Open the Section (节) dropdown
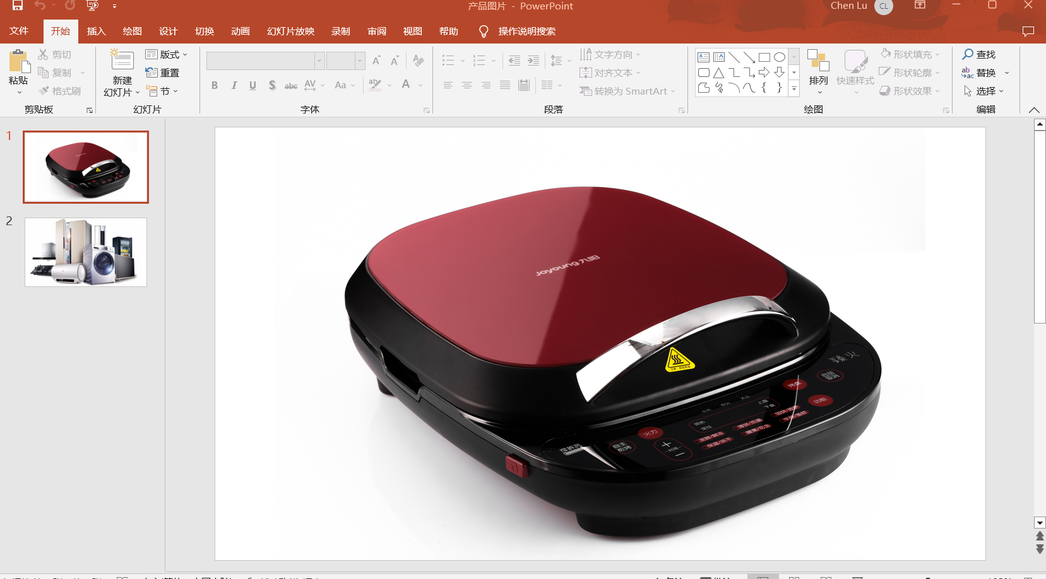This screenshot has height=579, width=1046. coord(162,91)
